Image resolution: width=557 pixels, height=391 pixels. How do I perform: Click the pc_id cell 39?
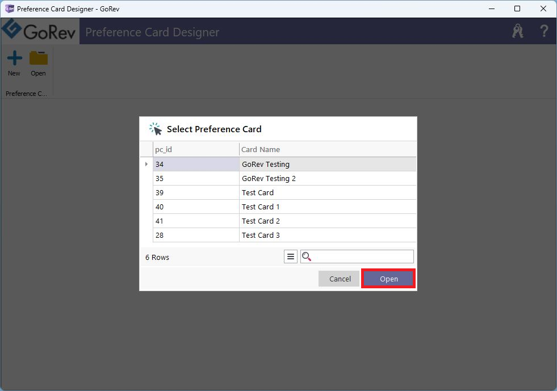coord(196,192)
